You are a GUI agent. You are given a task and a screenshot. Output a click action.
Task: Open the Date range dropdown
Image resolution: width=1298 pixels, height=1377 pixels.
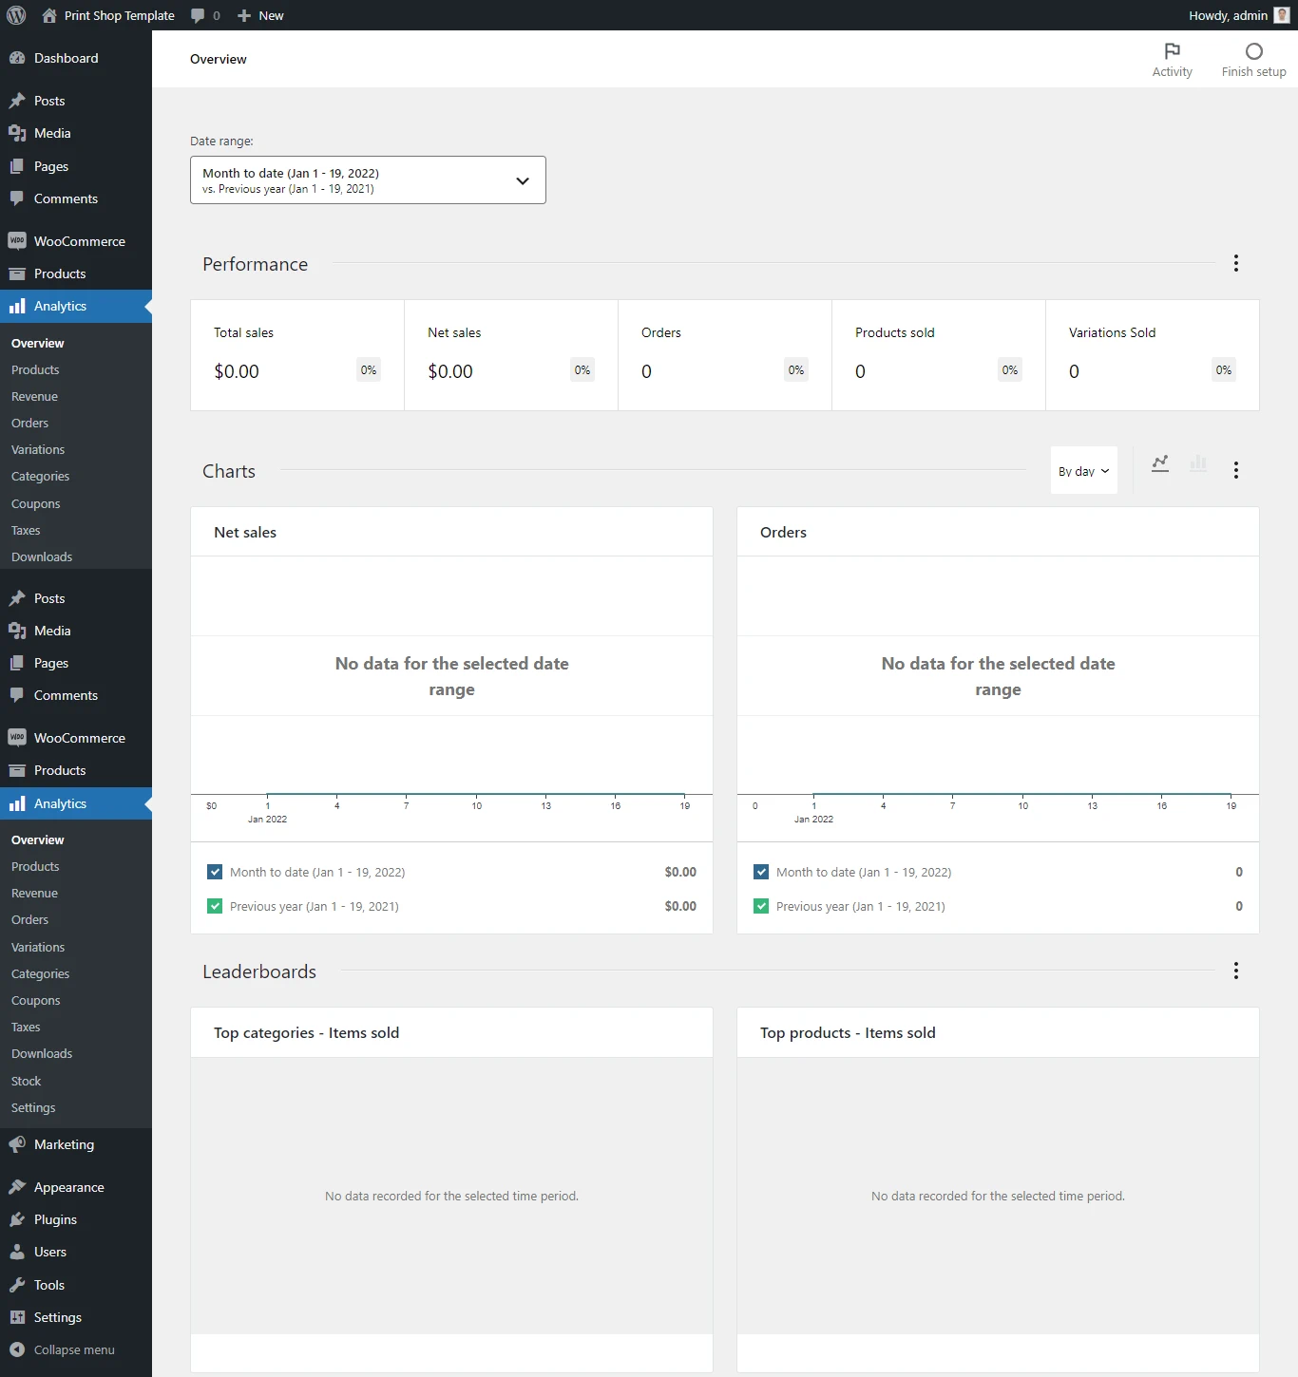[x=368, y=180]
